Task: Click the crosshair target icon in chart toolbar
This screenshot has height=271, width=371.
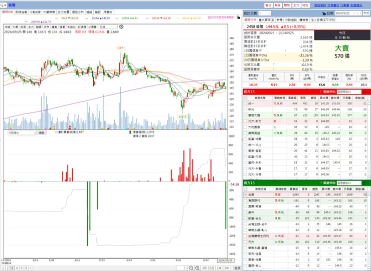Action: pos(121,26)
